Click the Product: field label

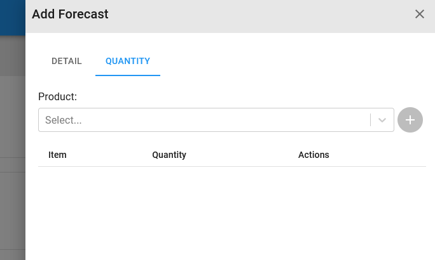57,96
